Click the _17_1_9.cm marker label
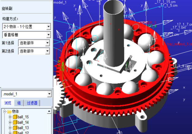The height and width of the screenshot is (134, 192). click(x=182, y=66)
